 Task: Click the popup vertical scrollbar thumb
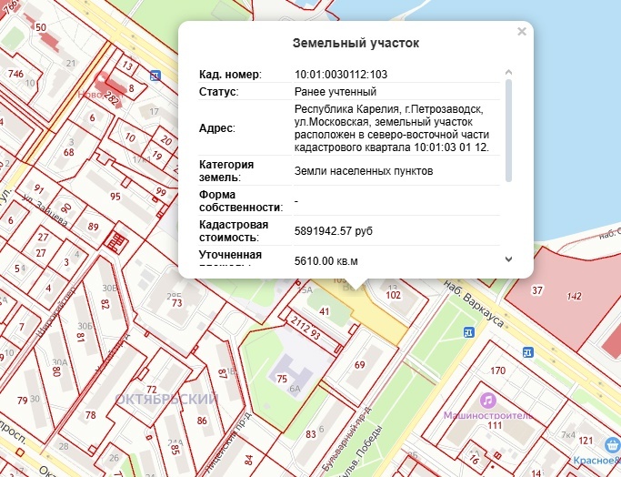point(509,130)
